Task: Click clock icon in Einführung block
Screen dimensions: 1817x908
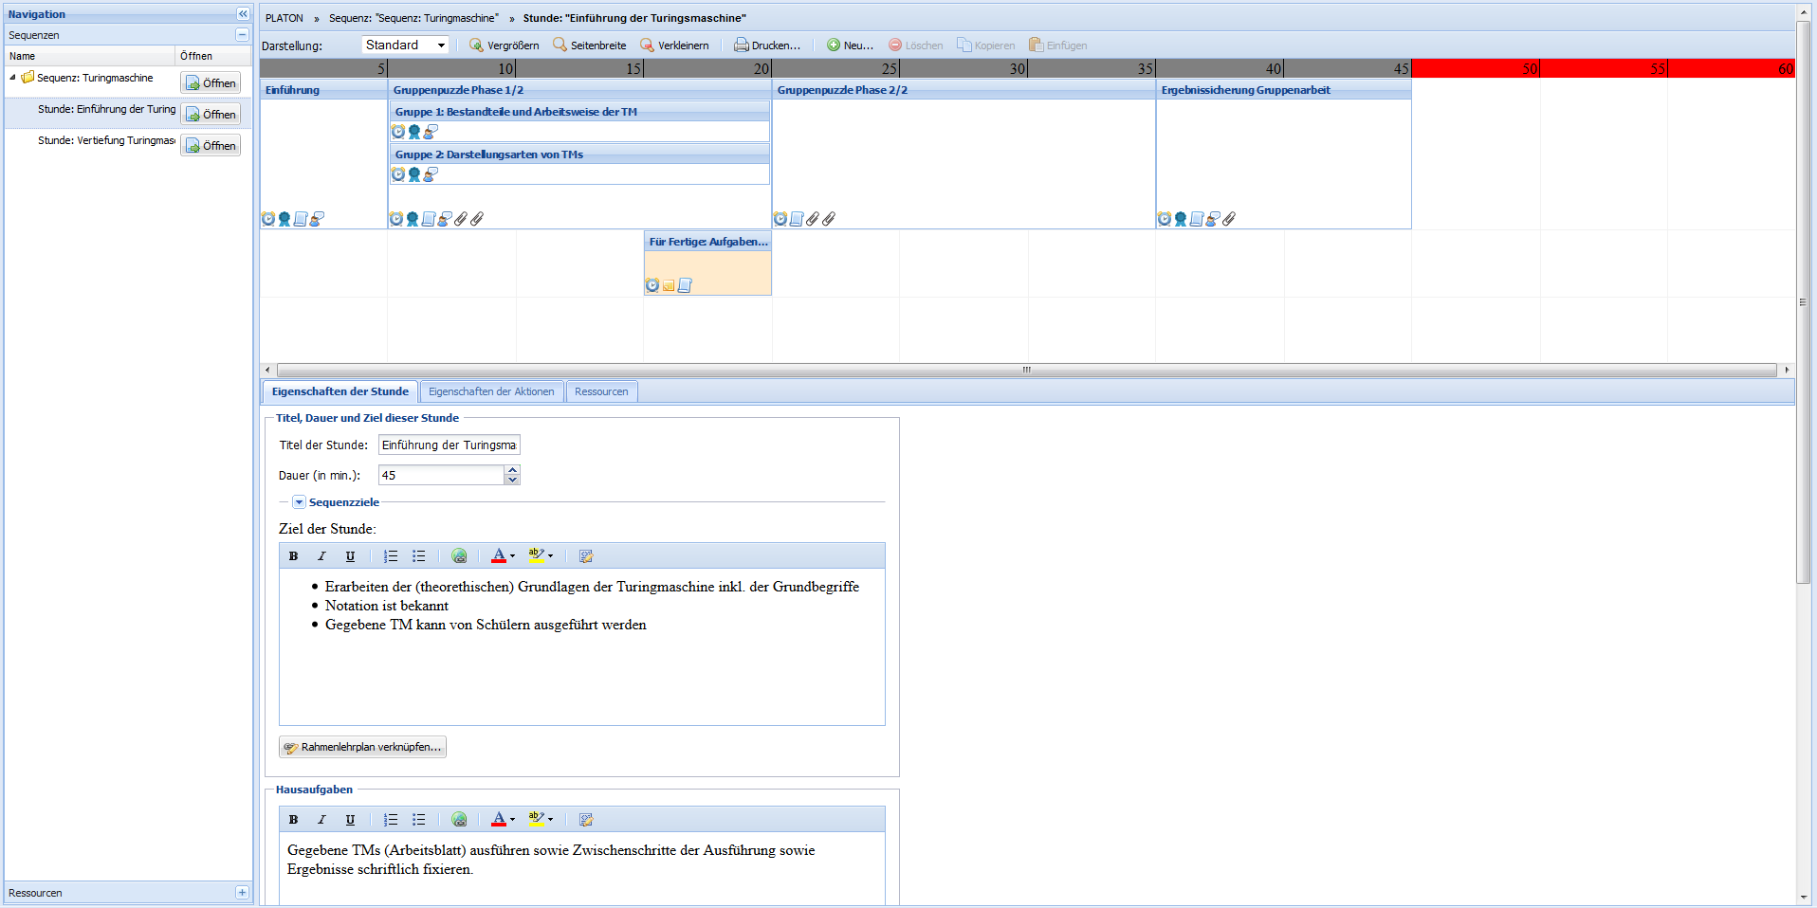Action: pos(268,219)
